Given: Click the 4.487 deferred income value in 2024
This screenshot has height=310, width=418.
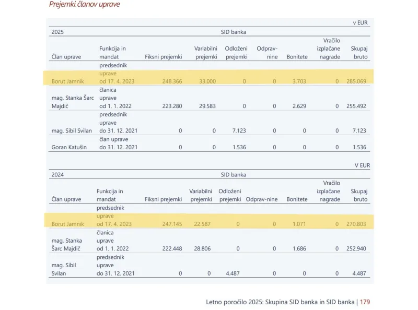Looking at the screenshot, I should point(233,273).
